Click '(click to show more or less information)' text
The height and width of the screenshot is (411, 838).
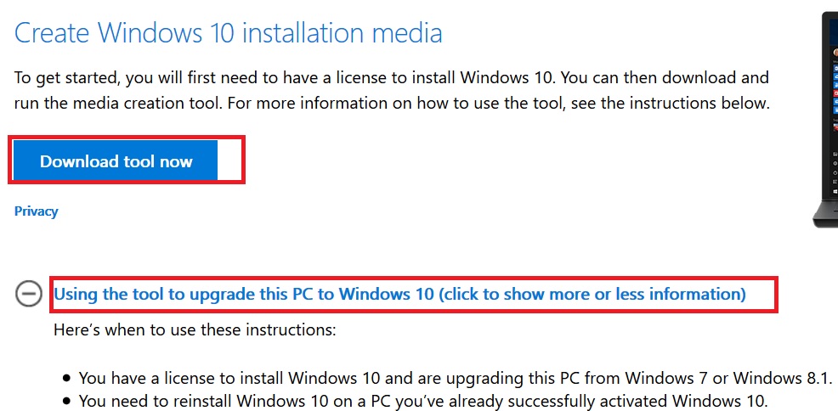592,294
